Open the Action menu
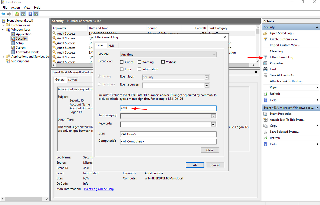The width and height of the screenshot is (320, 205). coord(15,8)
